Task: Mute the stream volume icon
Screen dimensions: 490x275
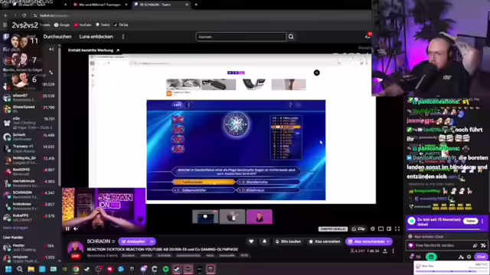Action: pos(76,228)
